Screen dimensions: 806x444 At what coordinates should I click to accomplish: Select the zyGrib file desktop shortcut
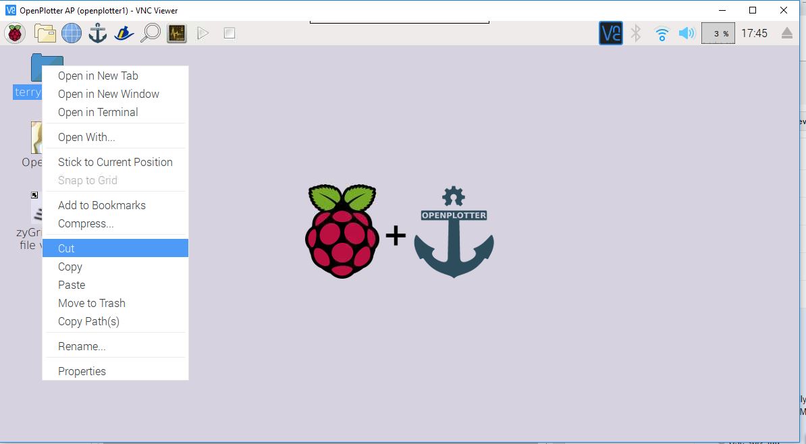pos(33,215)
